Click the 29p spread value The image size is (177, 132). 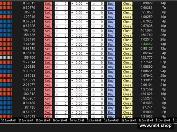(163, 76)
